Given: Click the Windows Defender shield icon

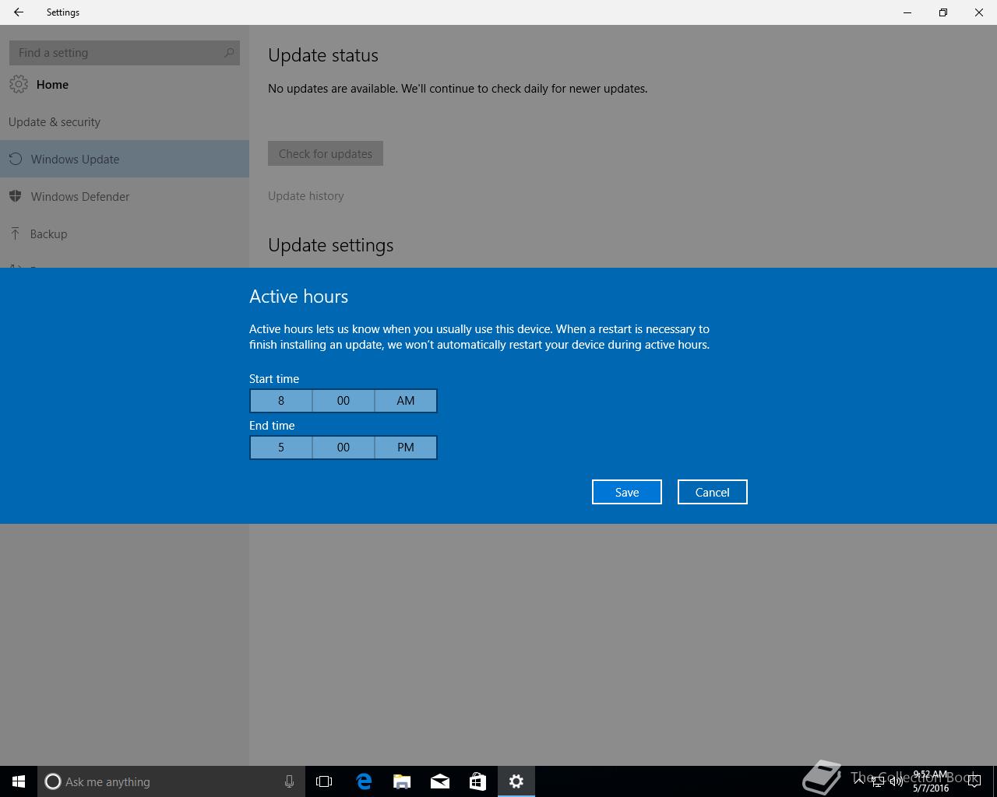Looking at the screenshot, I should (x=15, y=196).
